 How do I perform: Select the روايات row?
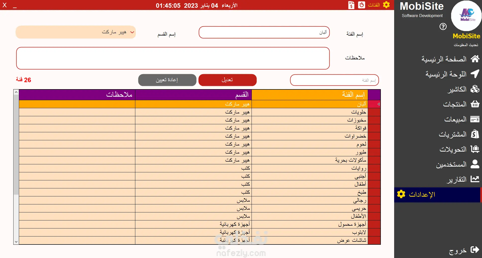200,168
